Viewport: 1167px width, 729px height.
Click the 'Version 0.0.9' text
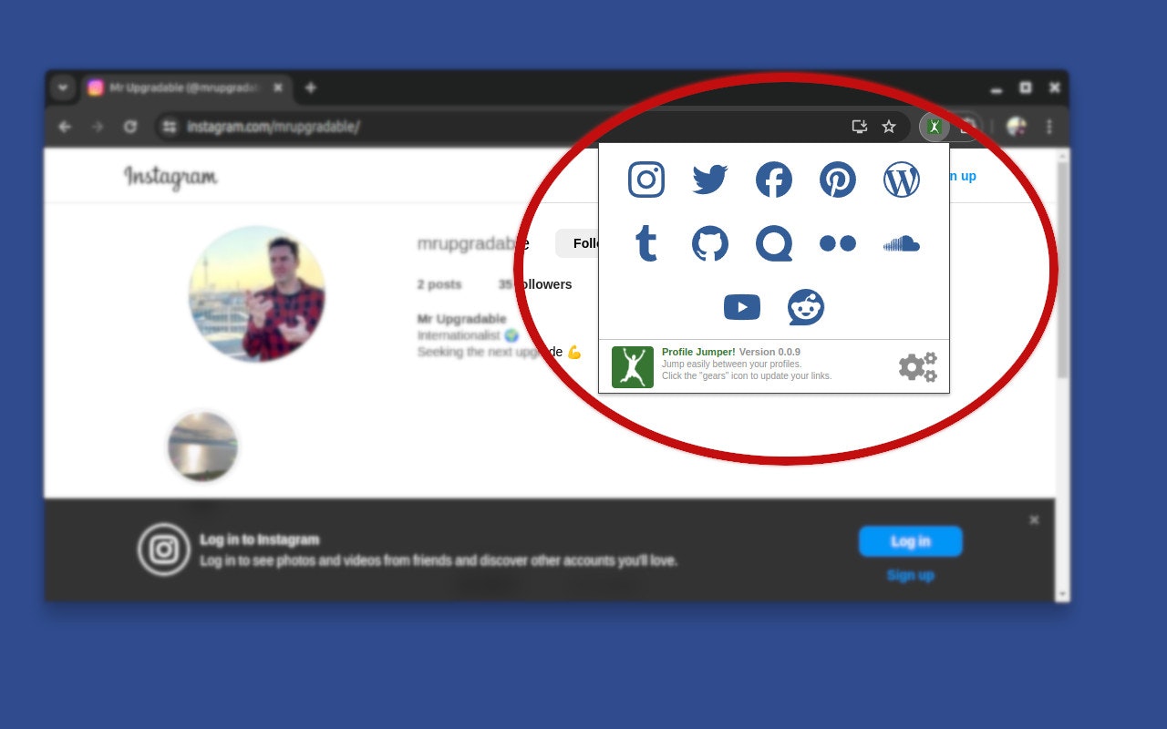pos(769,352)
